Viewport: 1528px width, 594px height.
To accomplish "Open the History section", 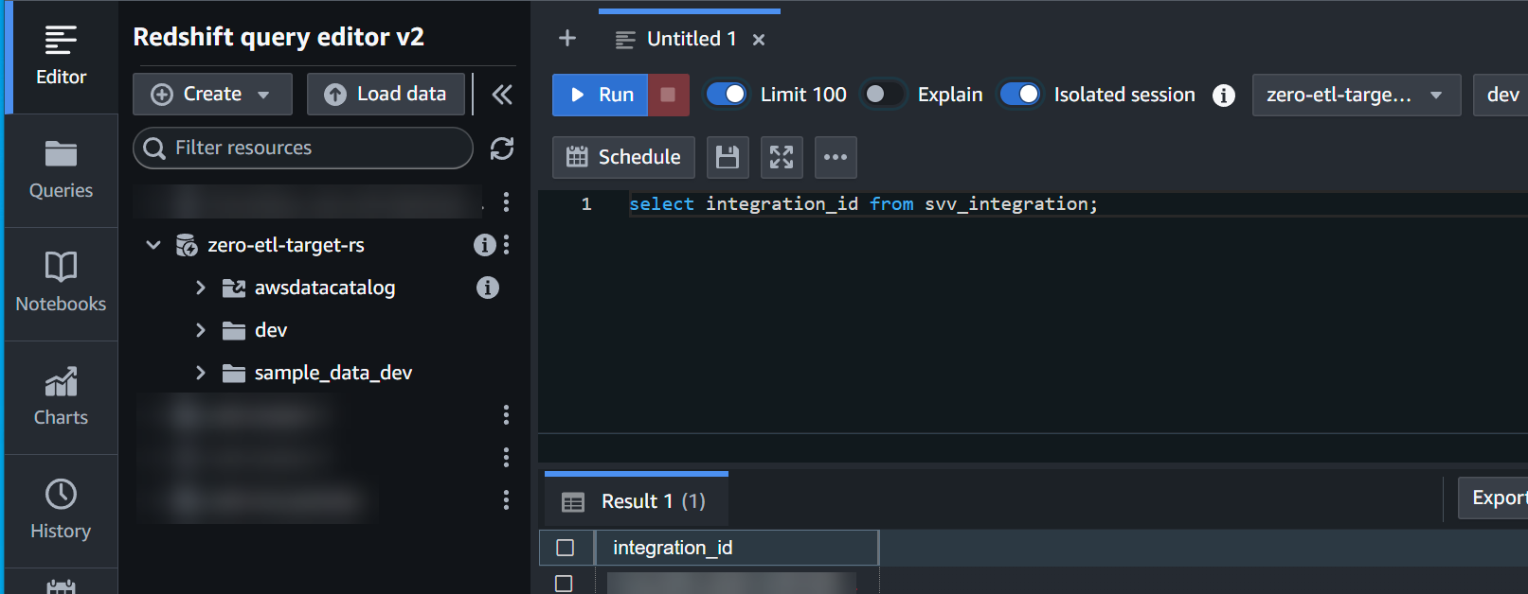I will tap(61, 511).
